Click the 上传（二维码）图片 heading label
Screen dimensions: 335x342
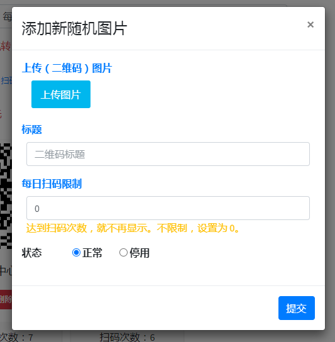pyautogui.click(x=67, y=68)
